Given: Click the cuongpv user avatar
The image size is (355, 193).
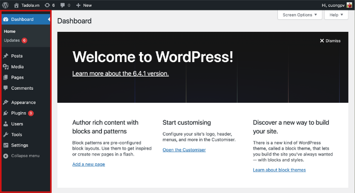Looking at the screenshot, I should point(349,5).
